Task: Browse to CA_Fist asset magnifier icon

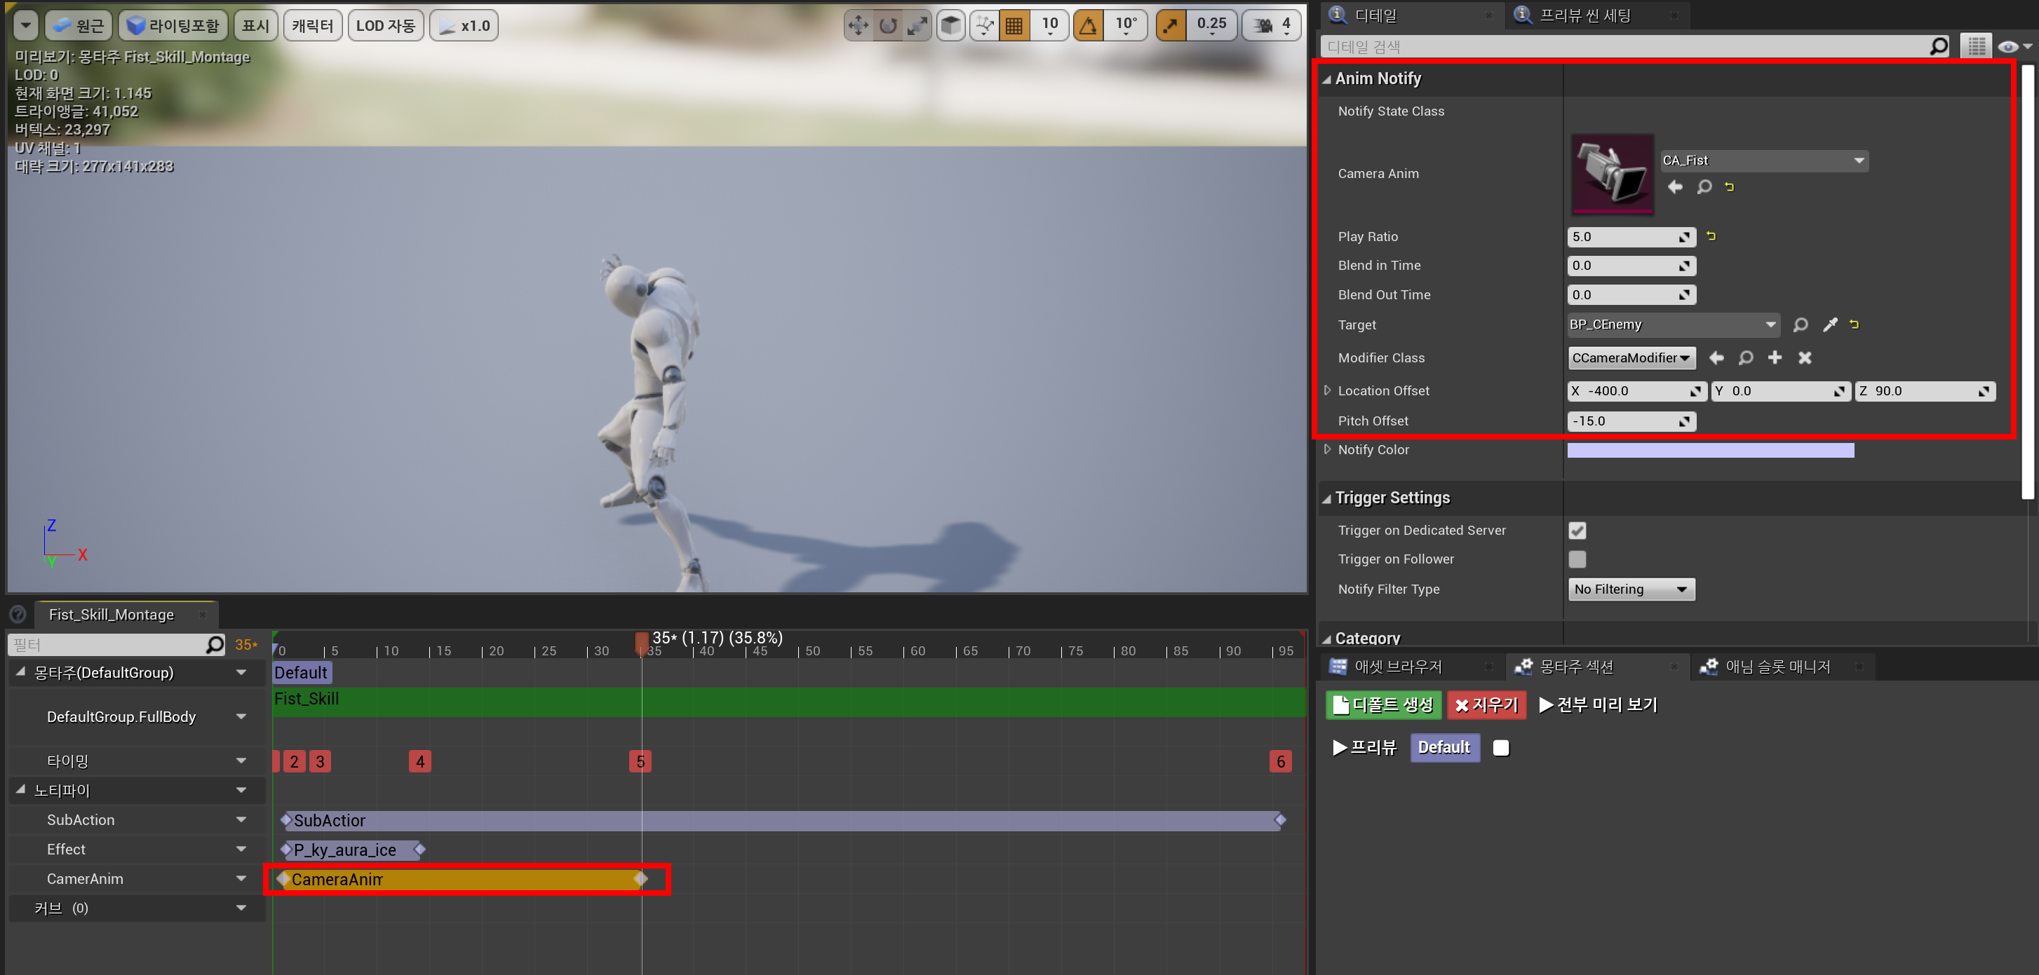Action: [1704, 187]
